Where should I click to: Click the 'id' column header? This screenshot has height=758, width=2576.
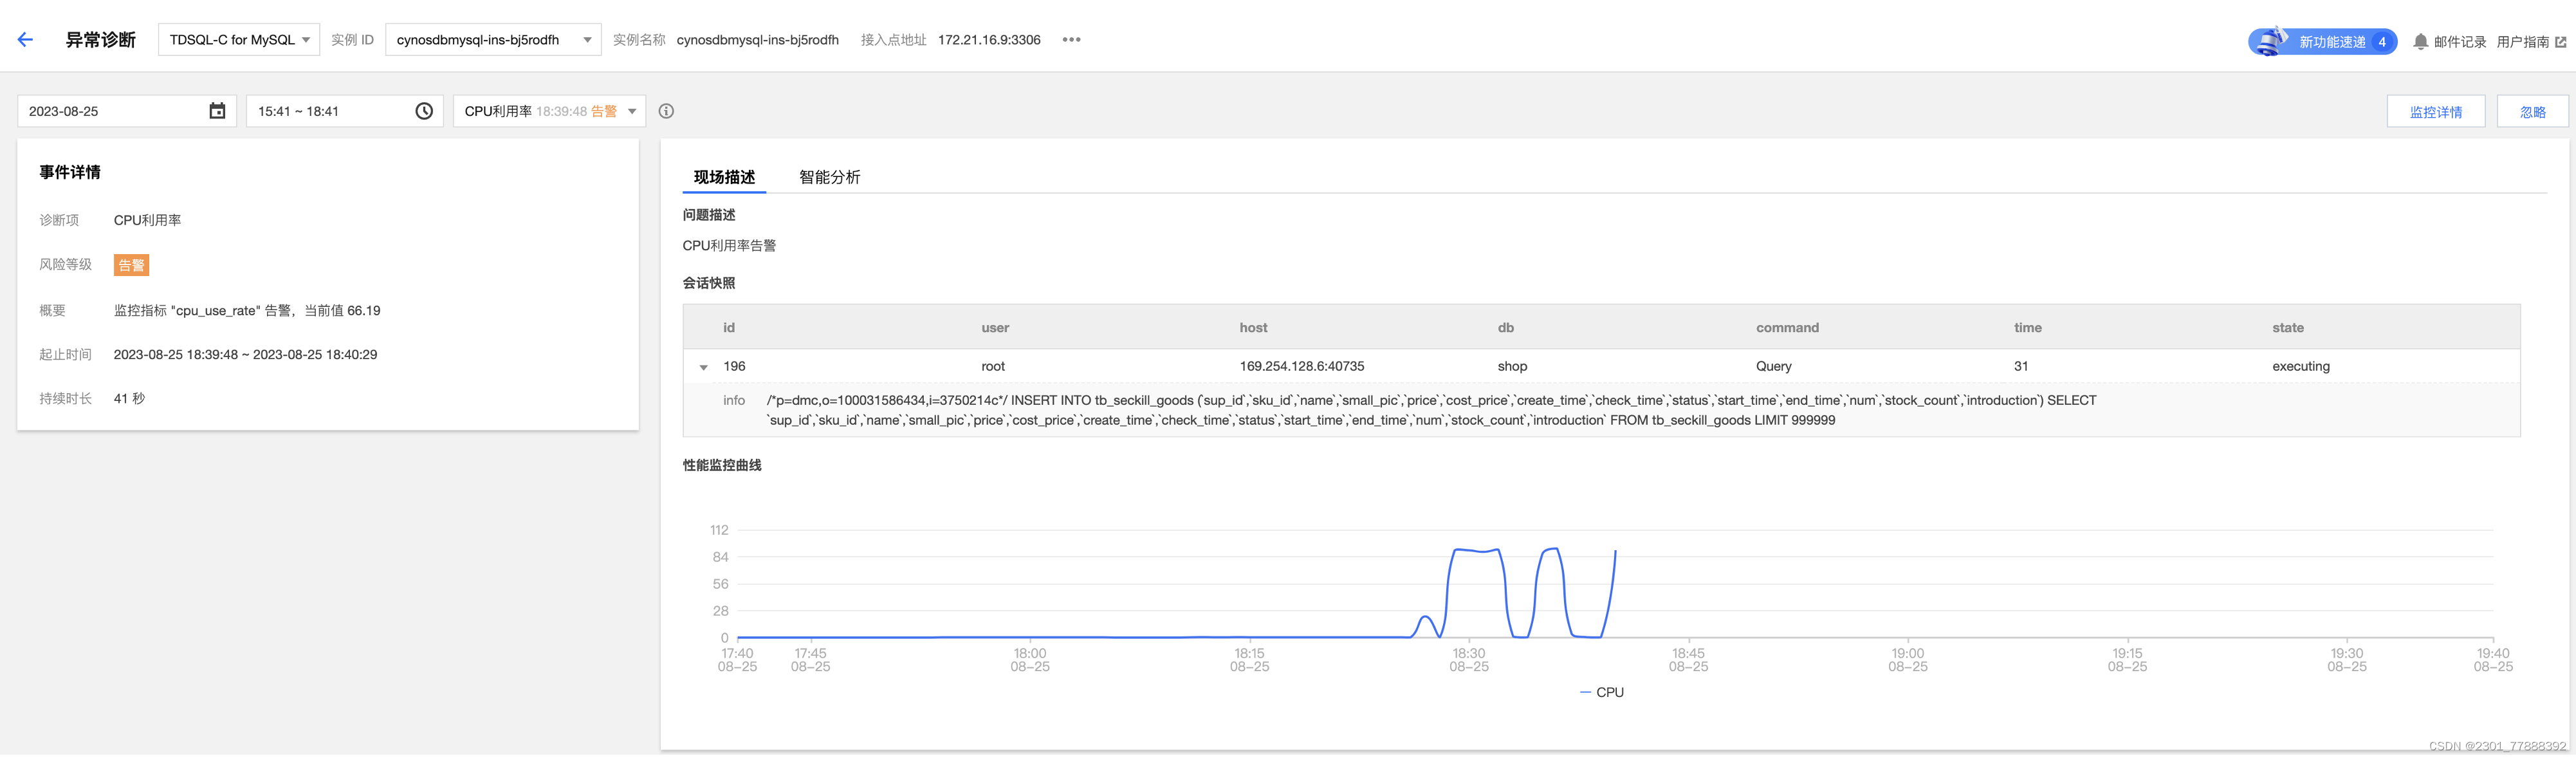[x=728, y=327]
